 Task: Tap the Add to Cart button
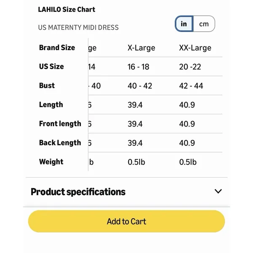126,221
